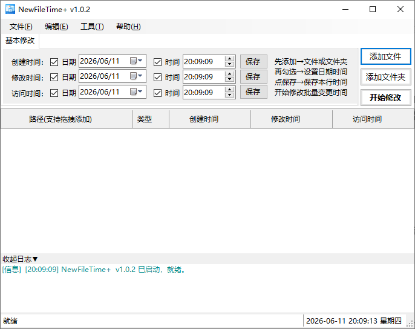Increase 访问时间 time with up spinner arrow
The width and height of the screenshot is (415, 329).
[230, 89]
